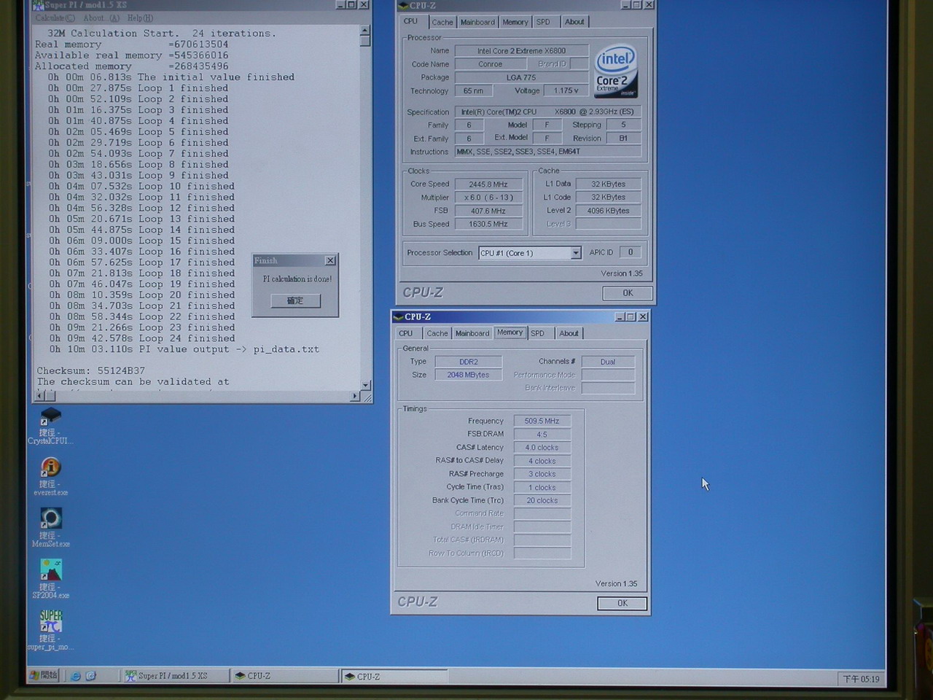Open the About menu in Super PI
This screenshot has width=933, height=700.
[x=101, y=17]
